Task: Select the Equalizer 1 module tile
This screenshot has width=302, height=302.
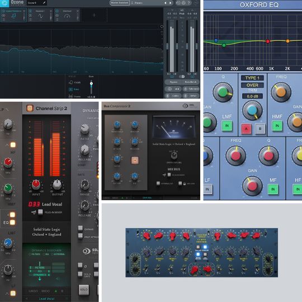Action: (40, 15)
